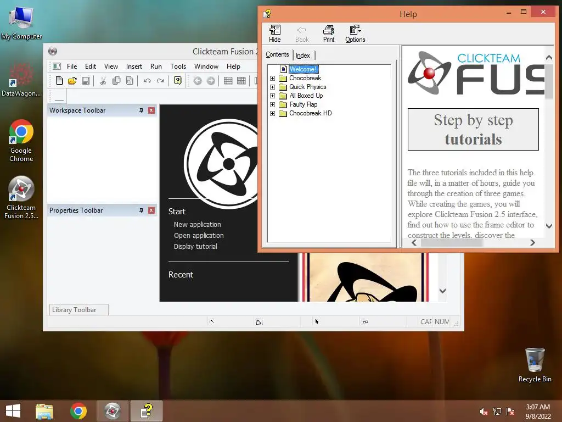Pin the Workspace Toolbar panel

[141, 110]
